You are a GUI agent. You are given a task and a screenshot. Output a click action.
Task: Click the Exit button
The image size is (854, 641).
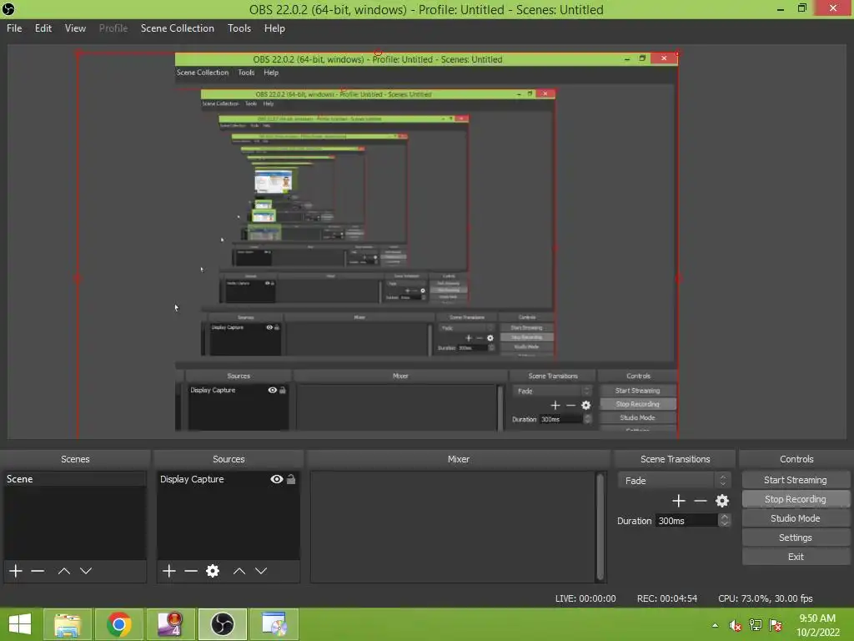point(795,557)
